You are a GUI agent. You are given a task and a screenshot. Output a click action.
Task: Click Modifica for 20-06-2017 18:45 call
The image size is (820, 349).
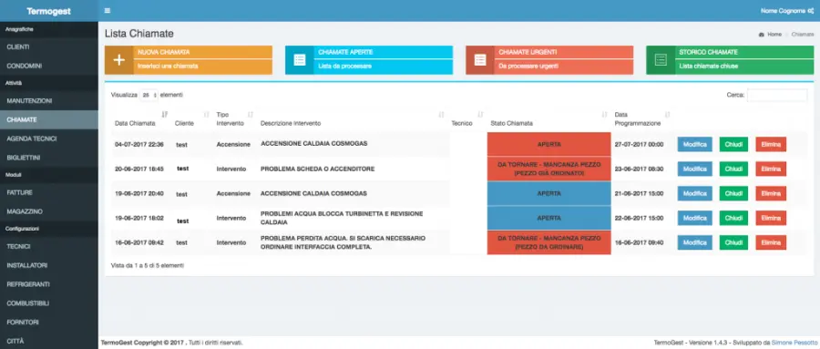pyautogui.click(x=694, y=169)
